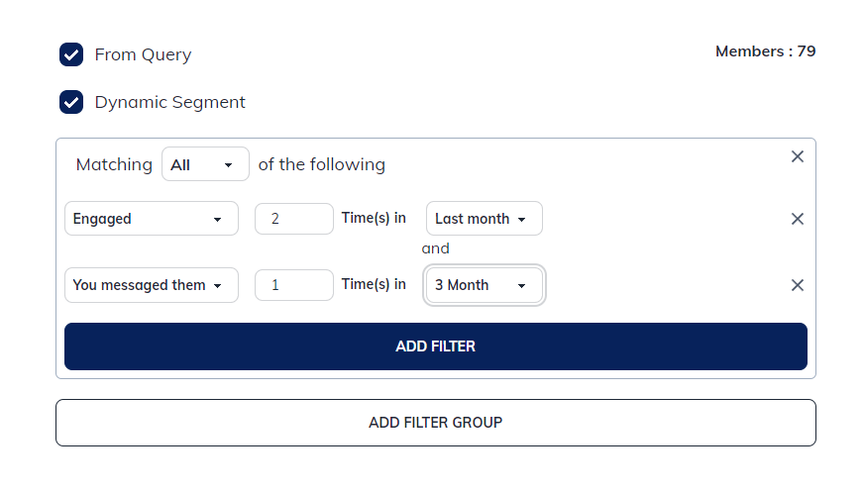Click the "and" connector between filters
The width and height of the screenshot is (864, 492).
(435, 248)
